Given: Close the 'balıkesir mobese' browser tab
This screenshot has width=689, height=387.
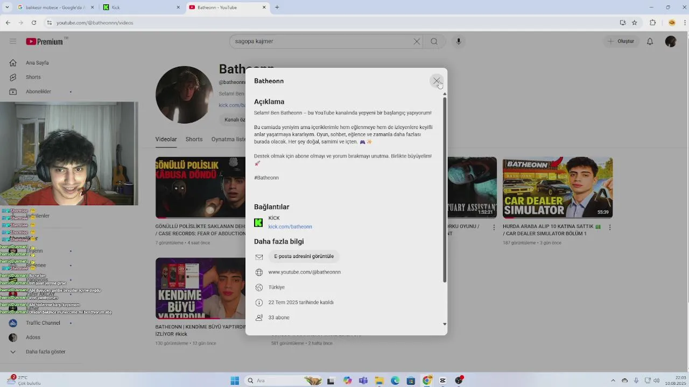Looking at the screenshot, I should pyautogui.click(x=92, y=8).
